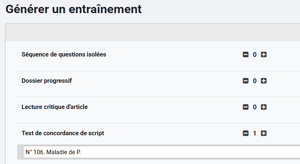Click the Lecture critique d'article count value
Image resolution: width=300 pixels, height=164 pixels.
255,107
